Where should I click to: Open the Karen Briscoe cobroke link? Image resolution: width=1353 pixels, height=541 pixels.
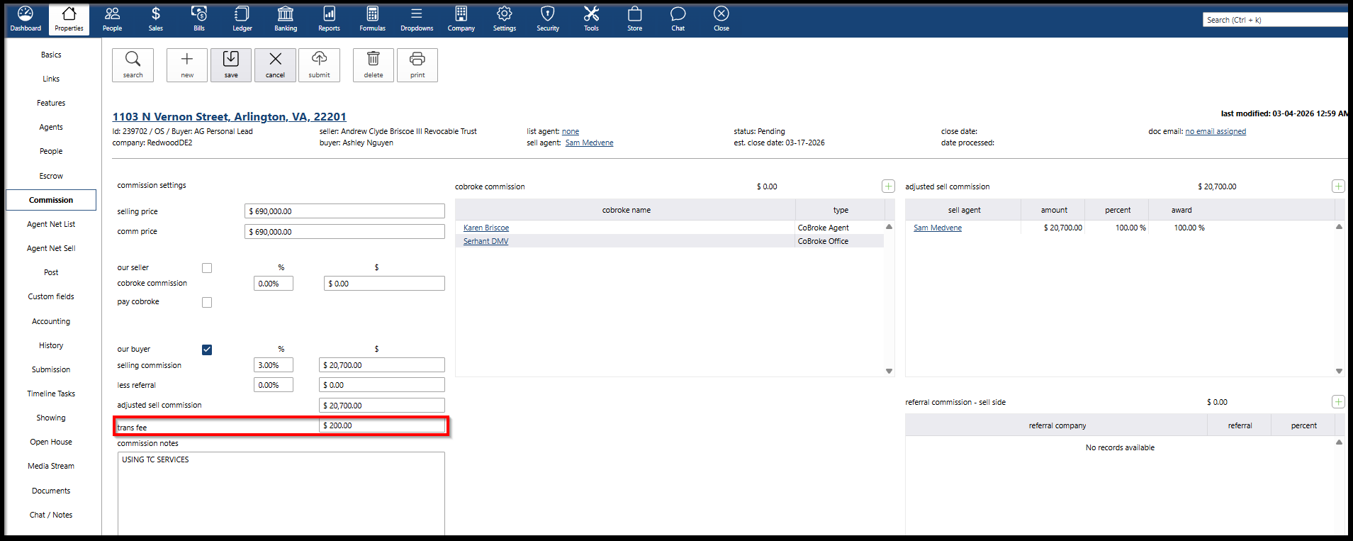(x=486, y=228)
